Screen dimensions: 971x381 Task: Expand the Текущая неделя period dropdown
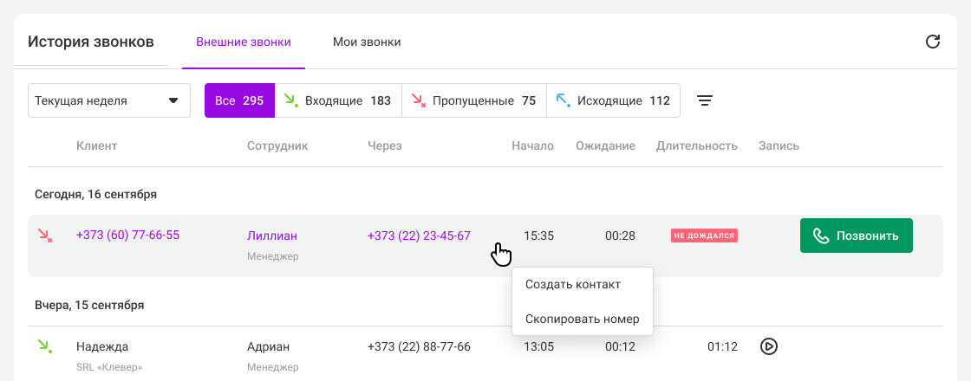pyautogui.click(x=109, y=100)
